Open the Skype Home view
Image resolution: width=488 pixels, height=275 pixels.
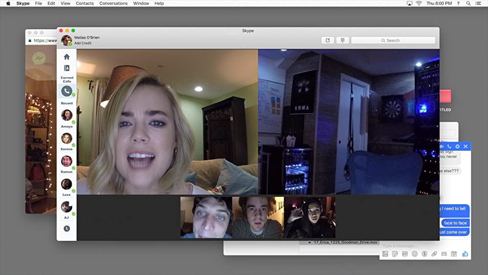(67, 57)
